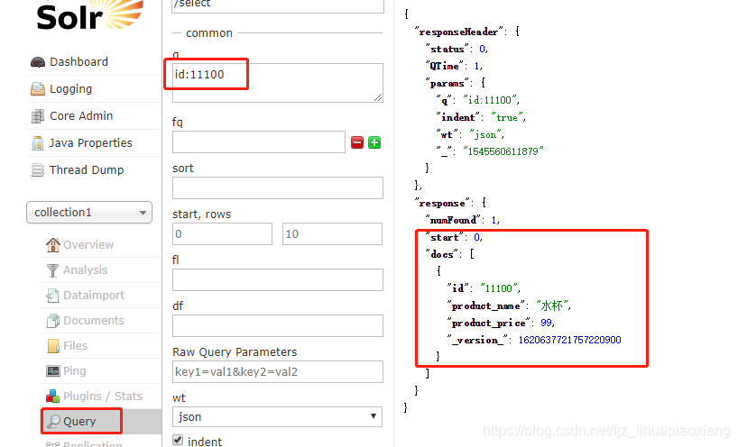The width and height of the screenshot is (738, 447).
Task: Open the wt json format dropdown
Action: point(277,417)
